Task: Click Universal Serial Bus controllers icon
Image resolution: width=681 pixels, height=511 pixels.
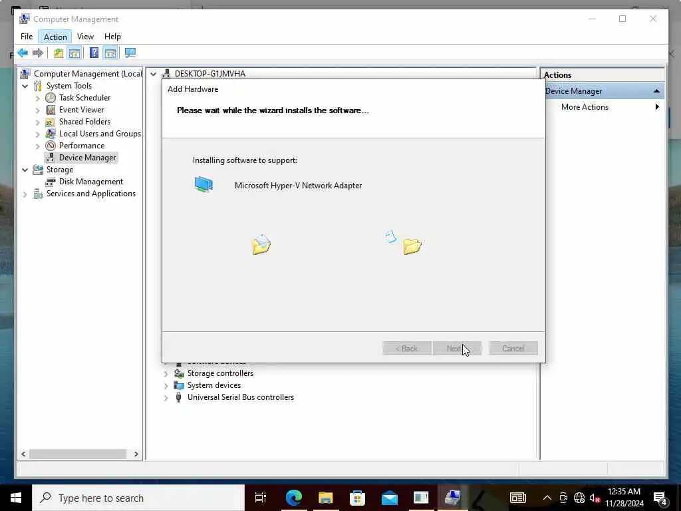Action: [178, 397]
